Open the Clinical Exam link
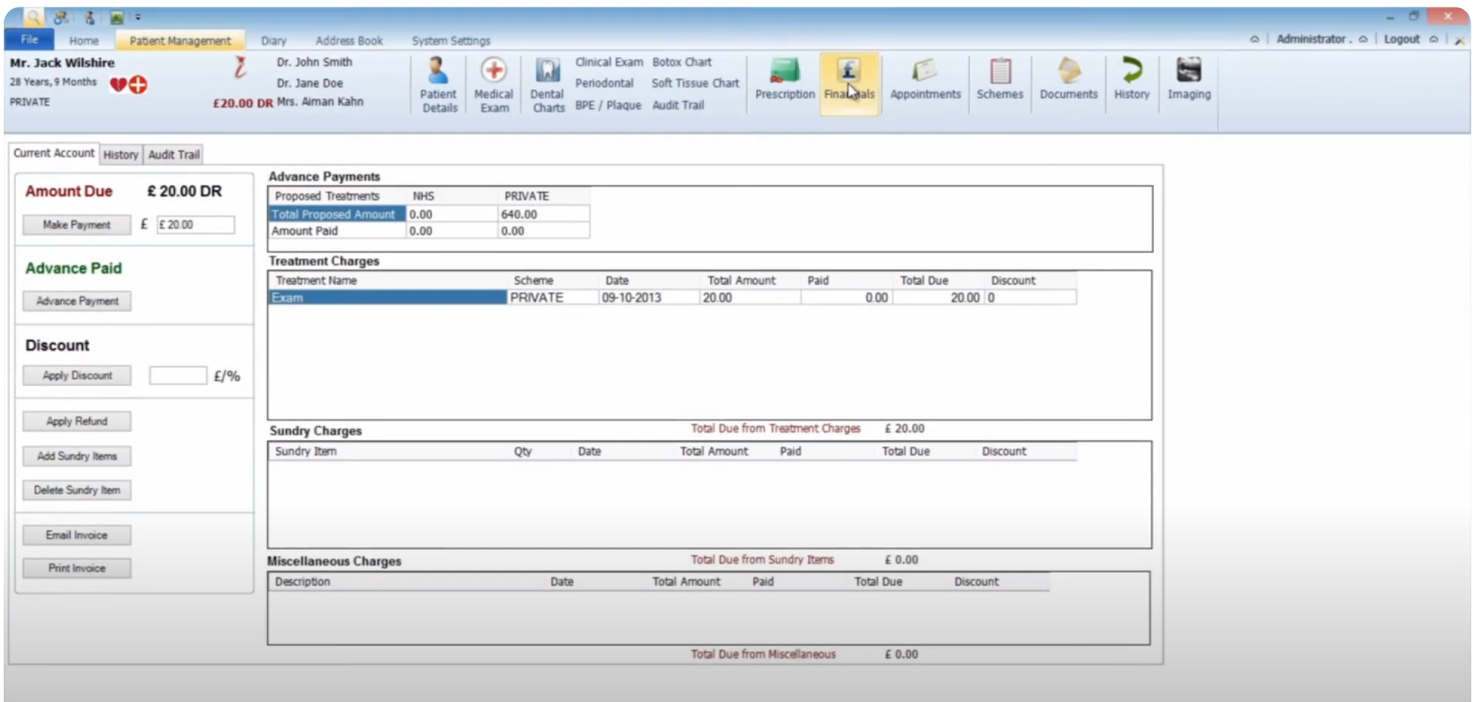Viewport: 1483px width, 702px height. click(x=608, y=62)
